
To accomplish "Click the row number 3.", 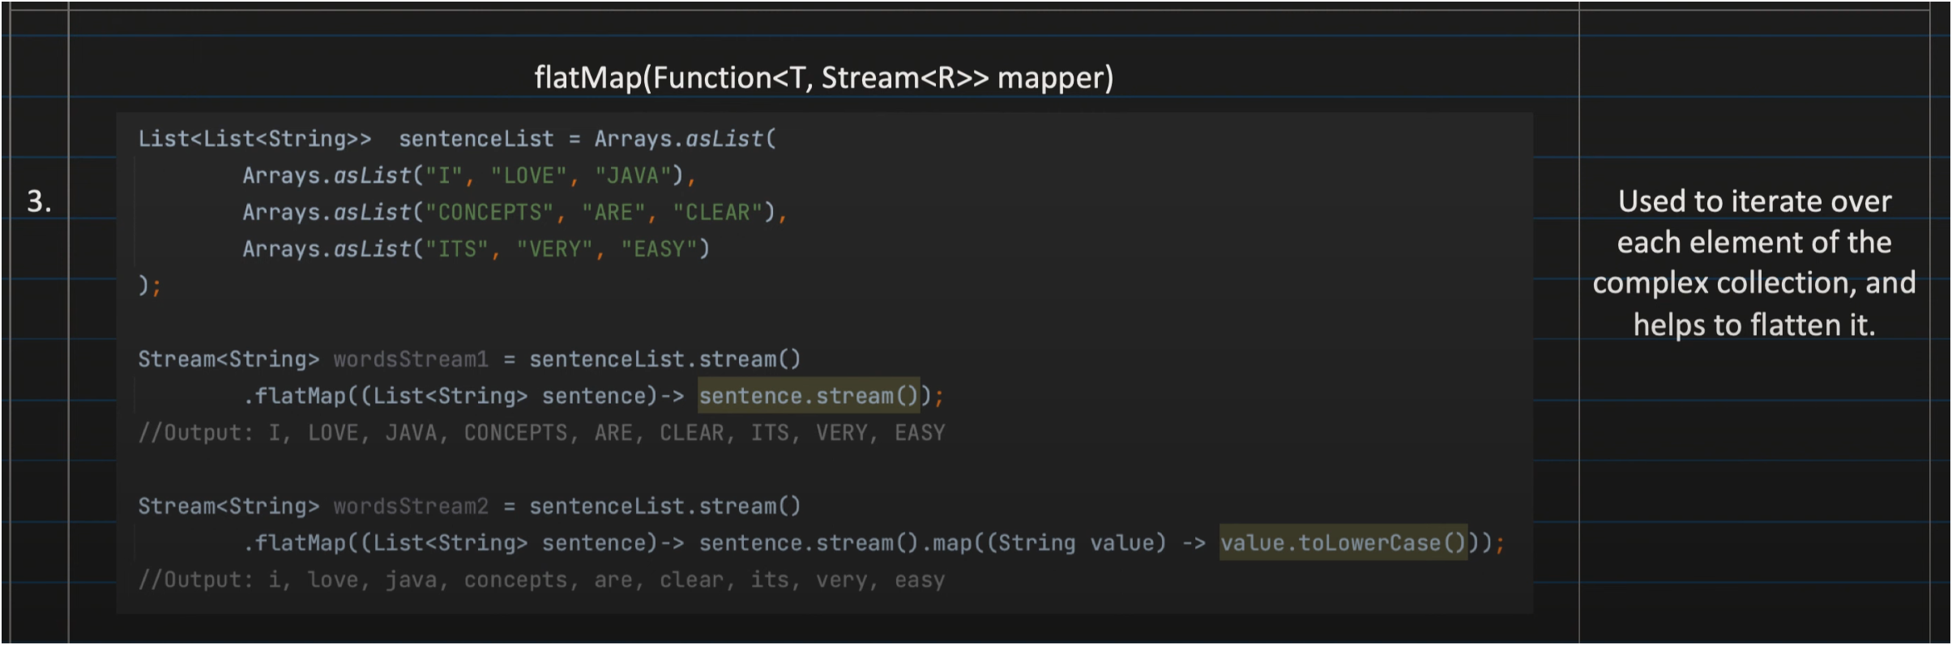I will (38, 202).
